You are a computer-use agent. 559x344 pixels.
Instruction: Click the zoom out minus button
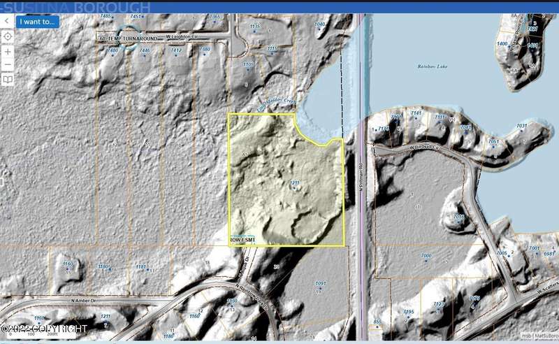[x=7, y=65]
